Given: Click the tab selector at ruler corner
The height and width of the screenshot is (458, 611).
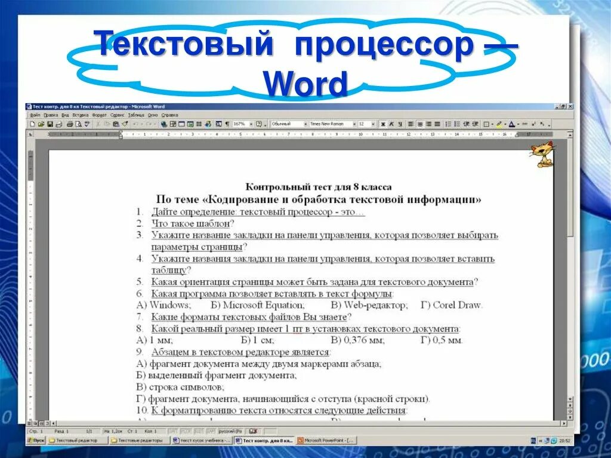Looking at the screenshot, I should 31,134.
